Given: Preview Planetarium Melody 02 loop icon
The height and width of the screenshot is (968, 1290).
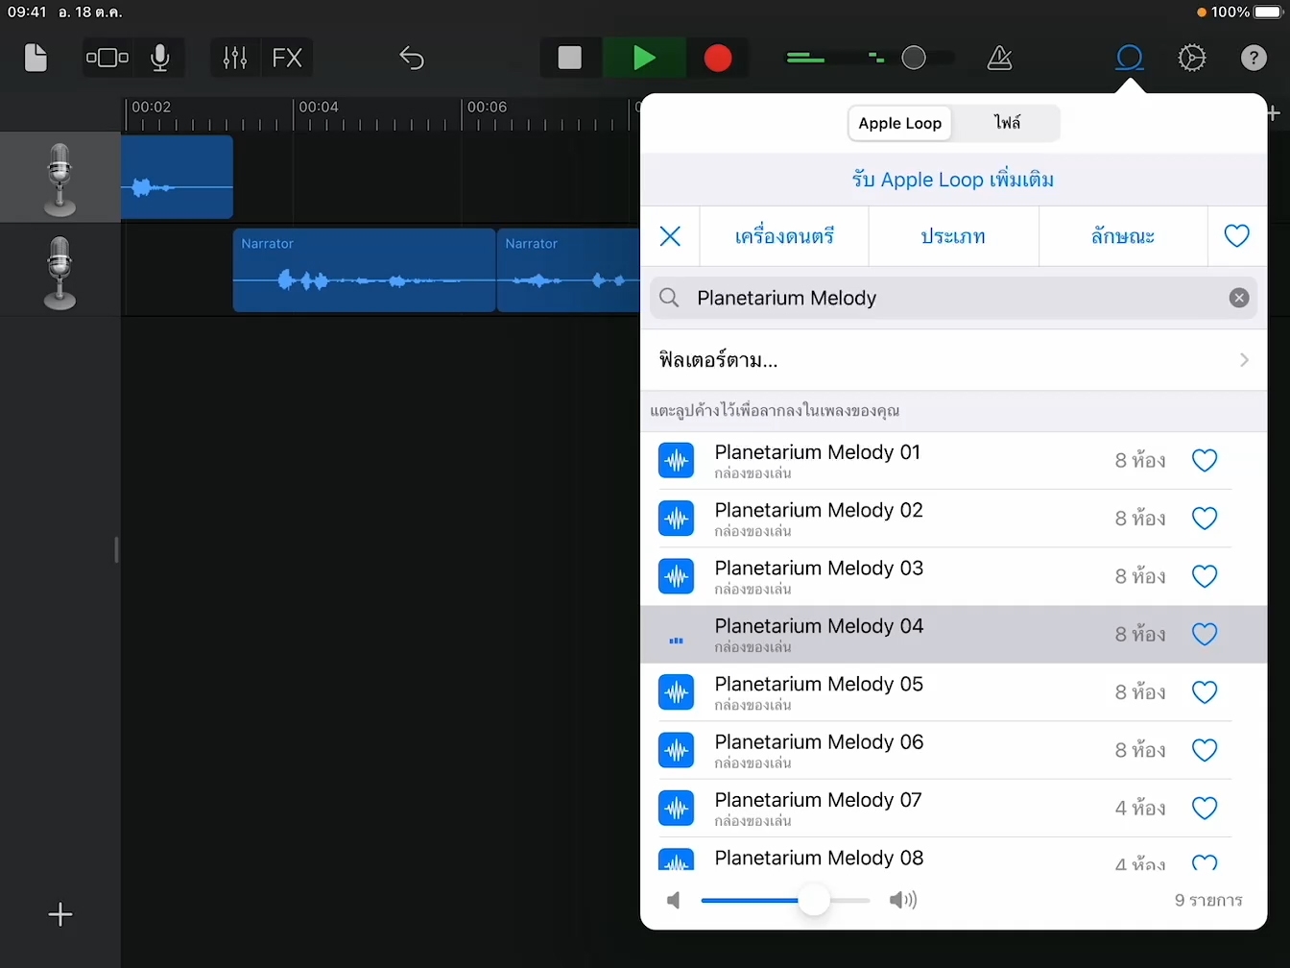Looking at the screenshot, I should 676,519.
